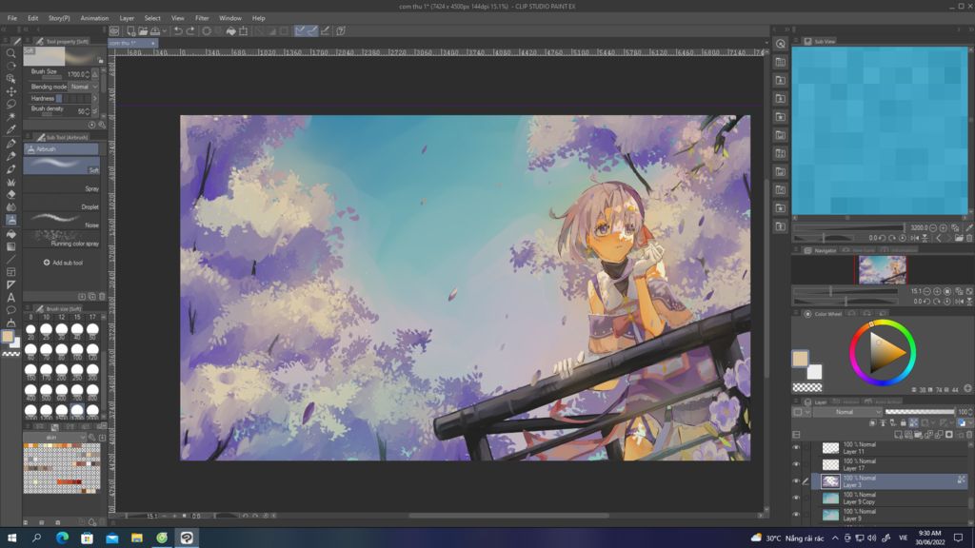Select the Gradient tool
Viewport: 975px width, 548px height.
(10, 246)
